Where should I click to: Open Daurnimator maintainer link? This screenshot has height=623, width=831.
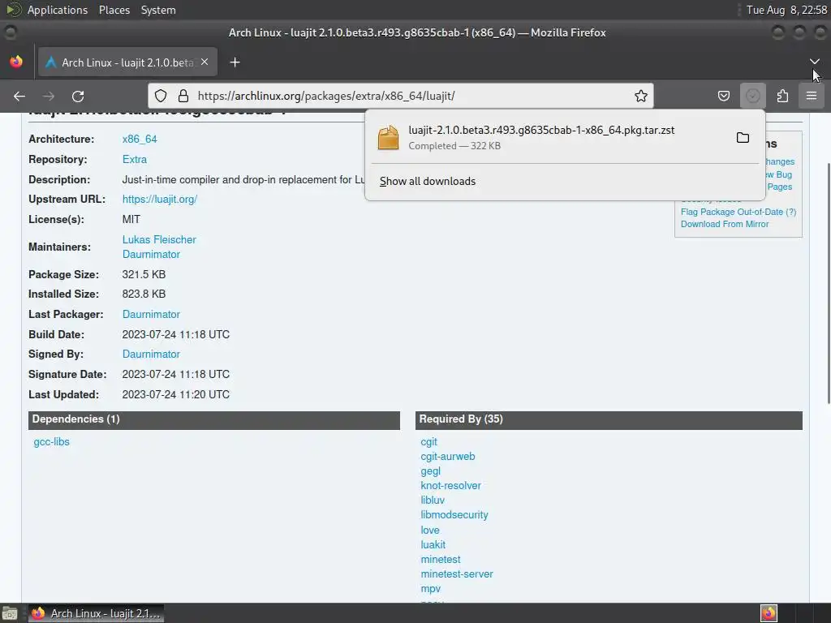(151, 254)
